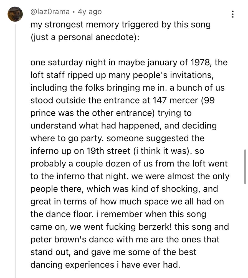Click the "4y ago" comment timestamp
The width and height of the screenshot is (248, 278).
click(90, 12)
